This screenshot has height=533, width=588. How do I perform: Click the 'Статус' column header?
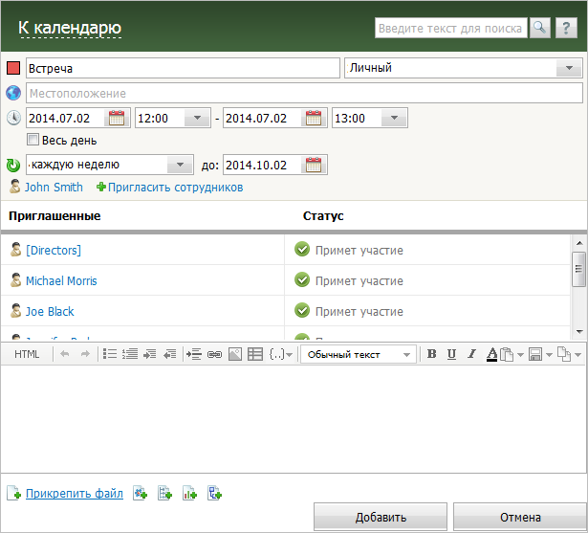click(x=323, y=216)
